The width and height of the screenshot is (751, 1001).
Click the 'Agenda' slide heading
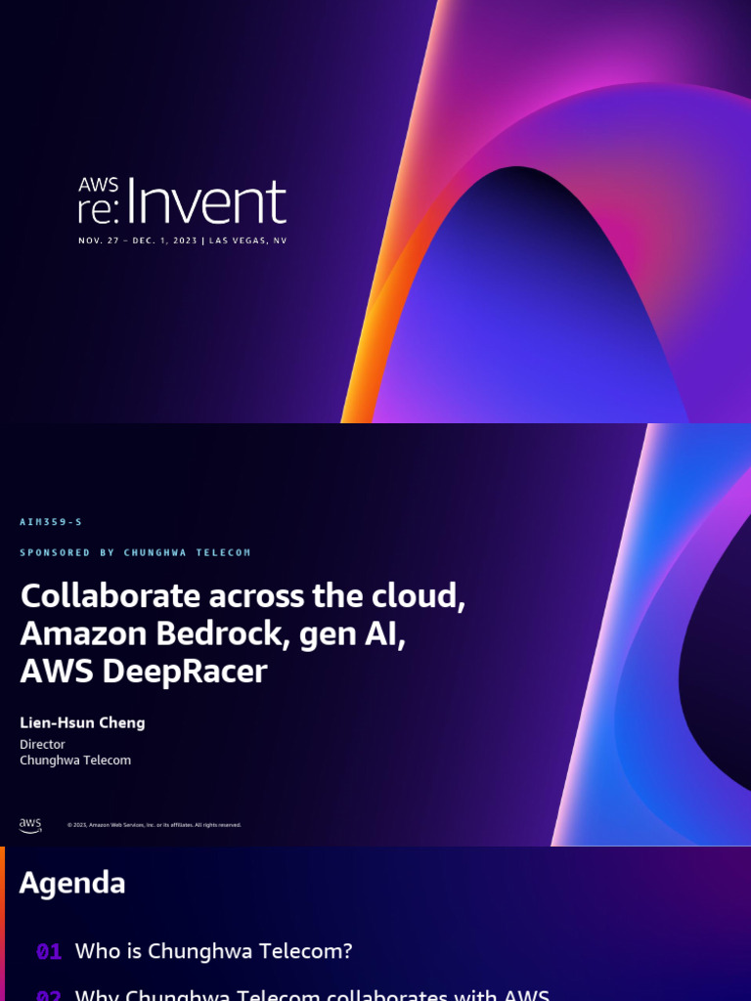click(72, 884)
